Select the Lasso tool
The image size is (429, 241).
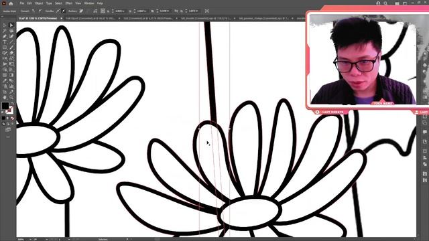(x=11, y=31)
